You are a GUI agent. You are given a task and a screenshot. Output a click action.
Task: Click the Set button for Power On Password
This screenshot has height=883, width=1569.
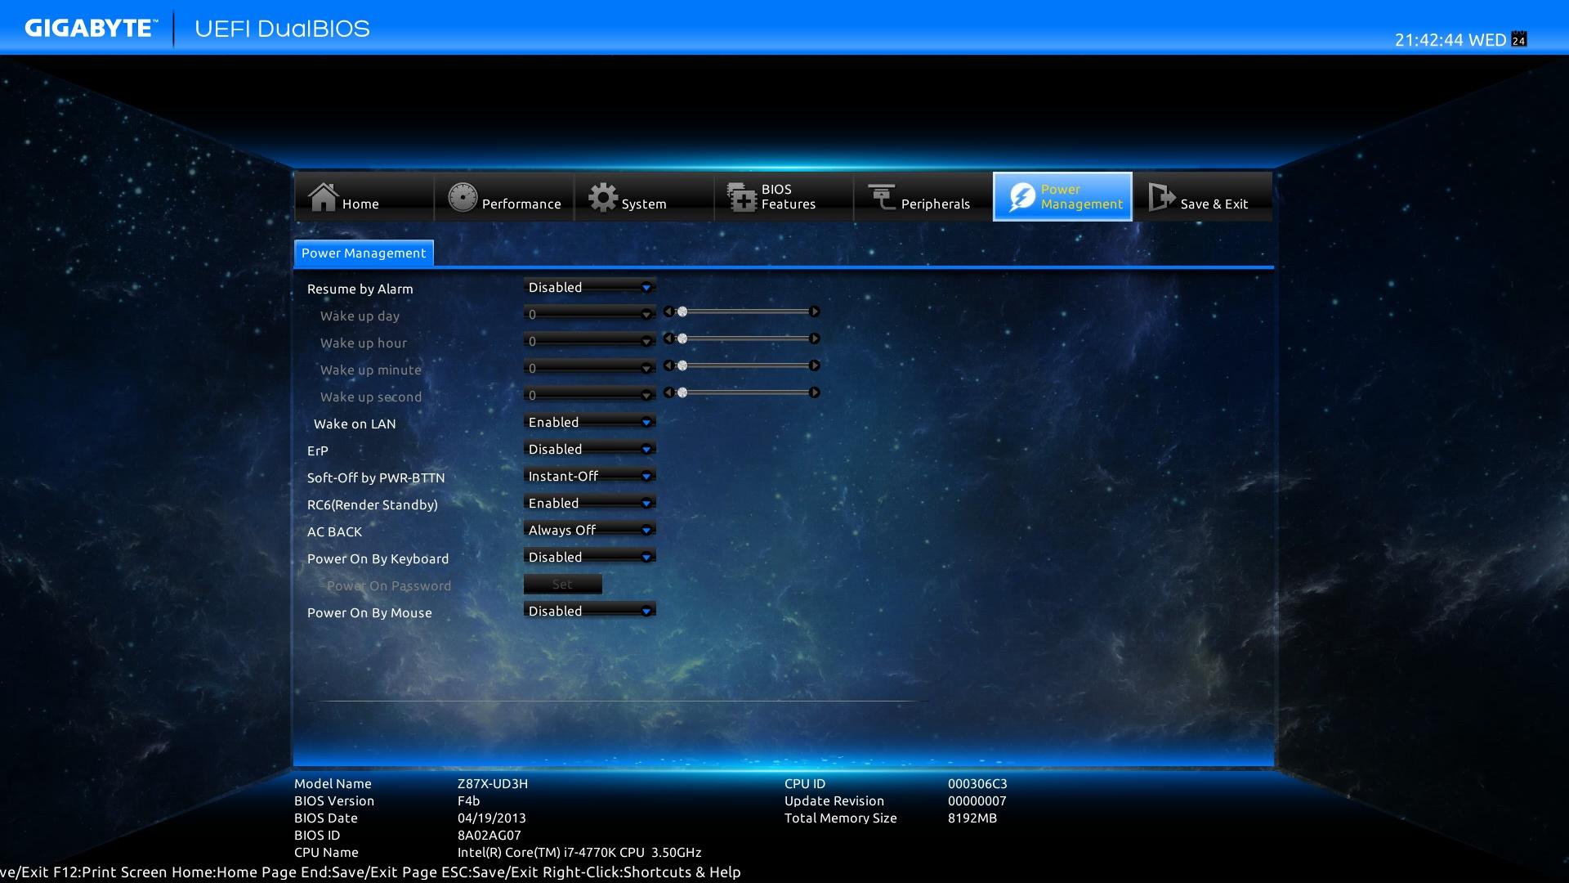pyautogui.click(x=562, y=584)
